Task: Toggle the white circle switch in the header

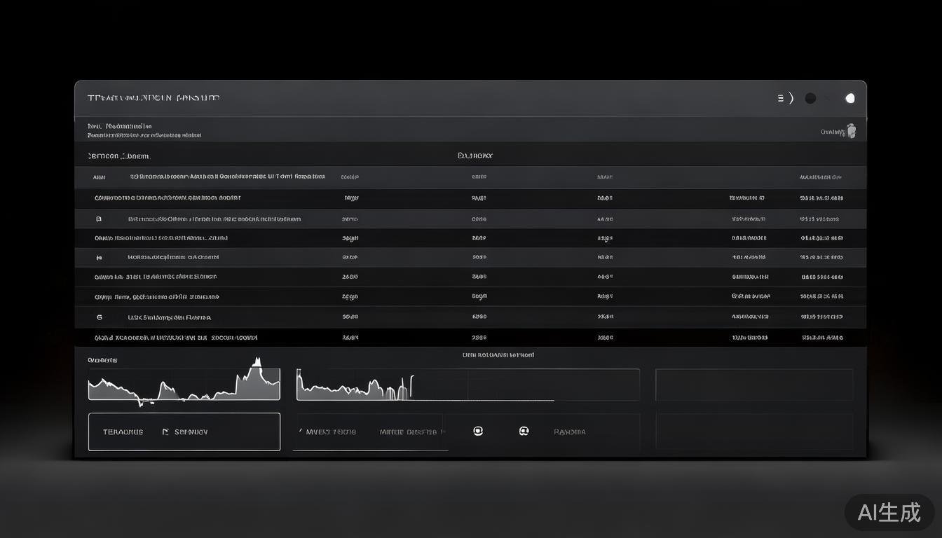Action: [x=850, y=98]
